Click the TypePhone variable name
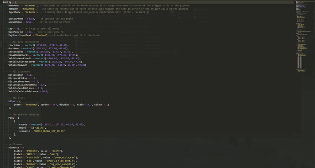 (x=14, y=12)
